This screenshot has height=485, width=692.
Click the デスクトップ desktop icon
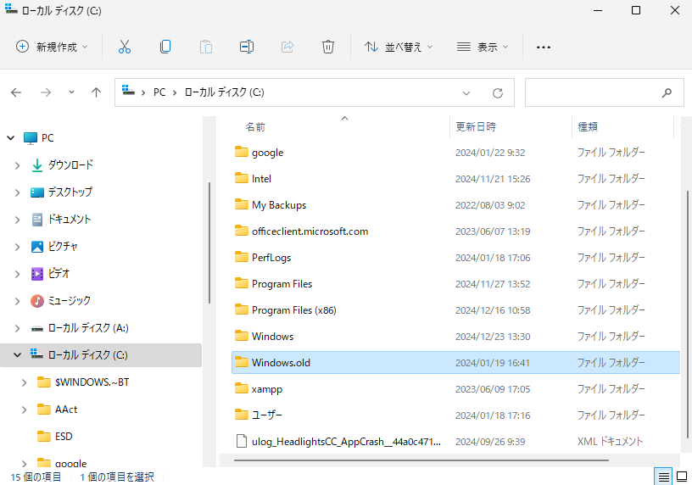point(37,192)
